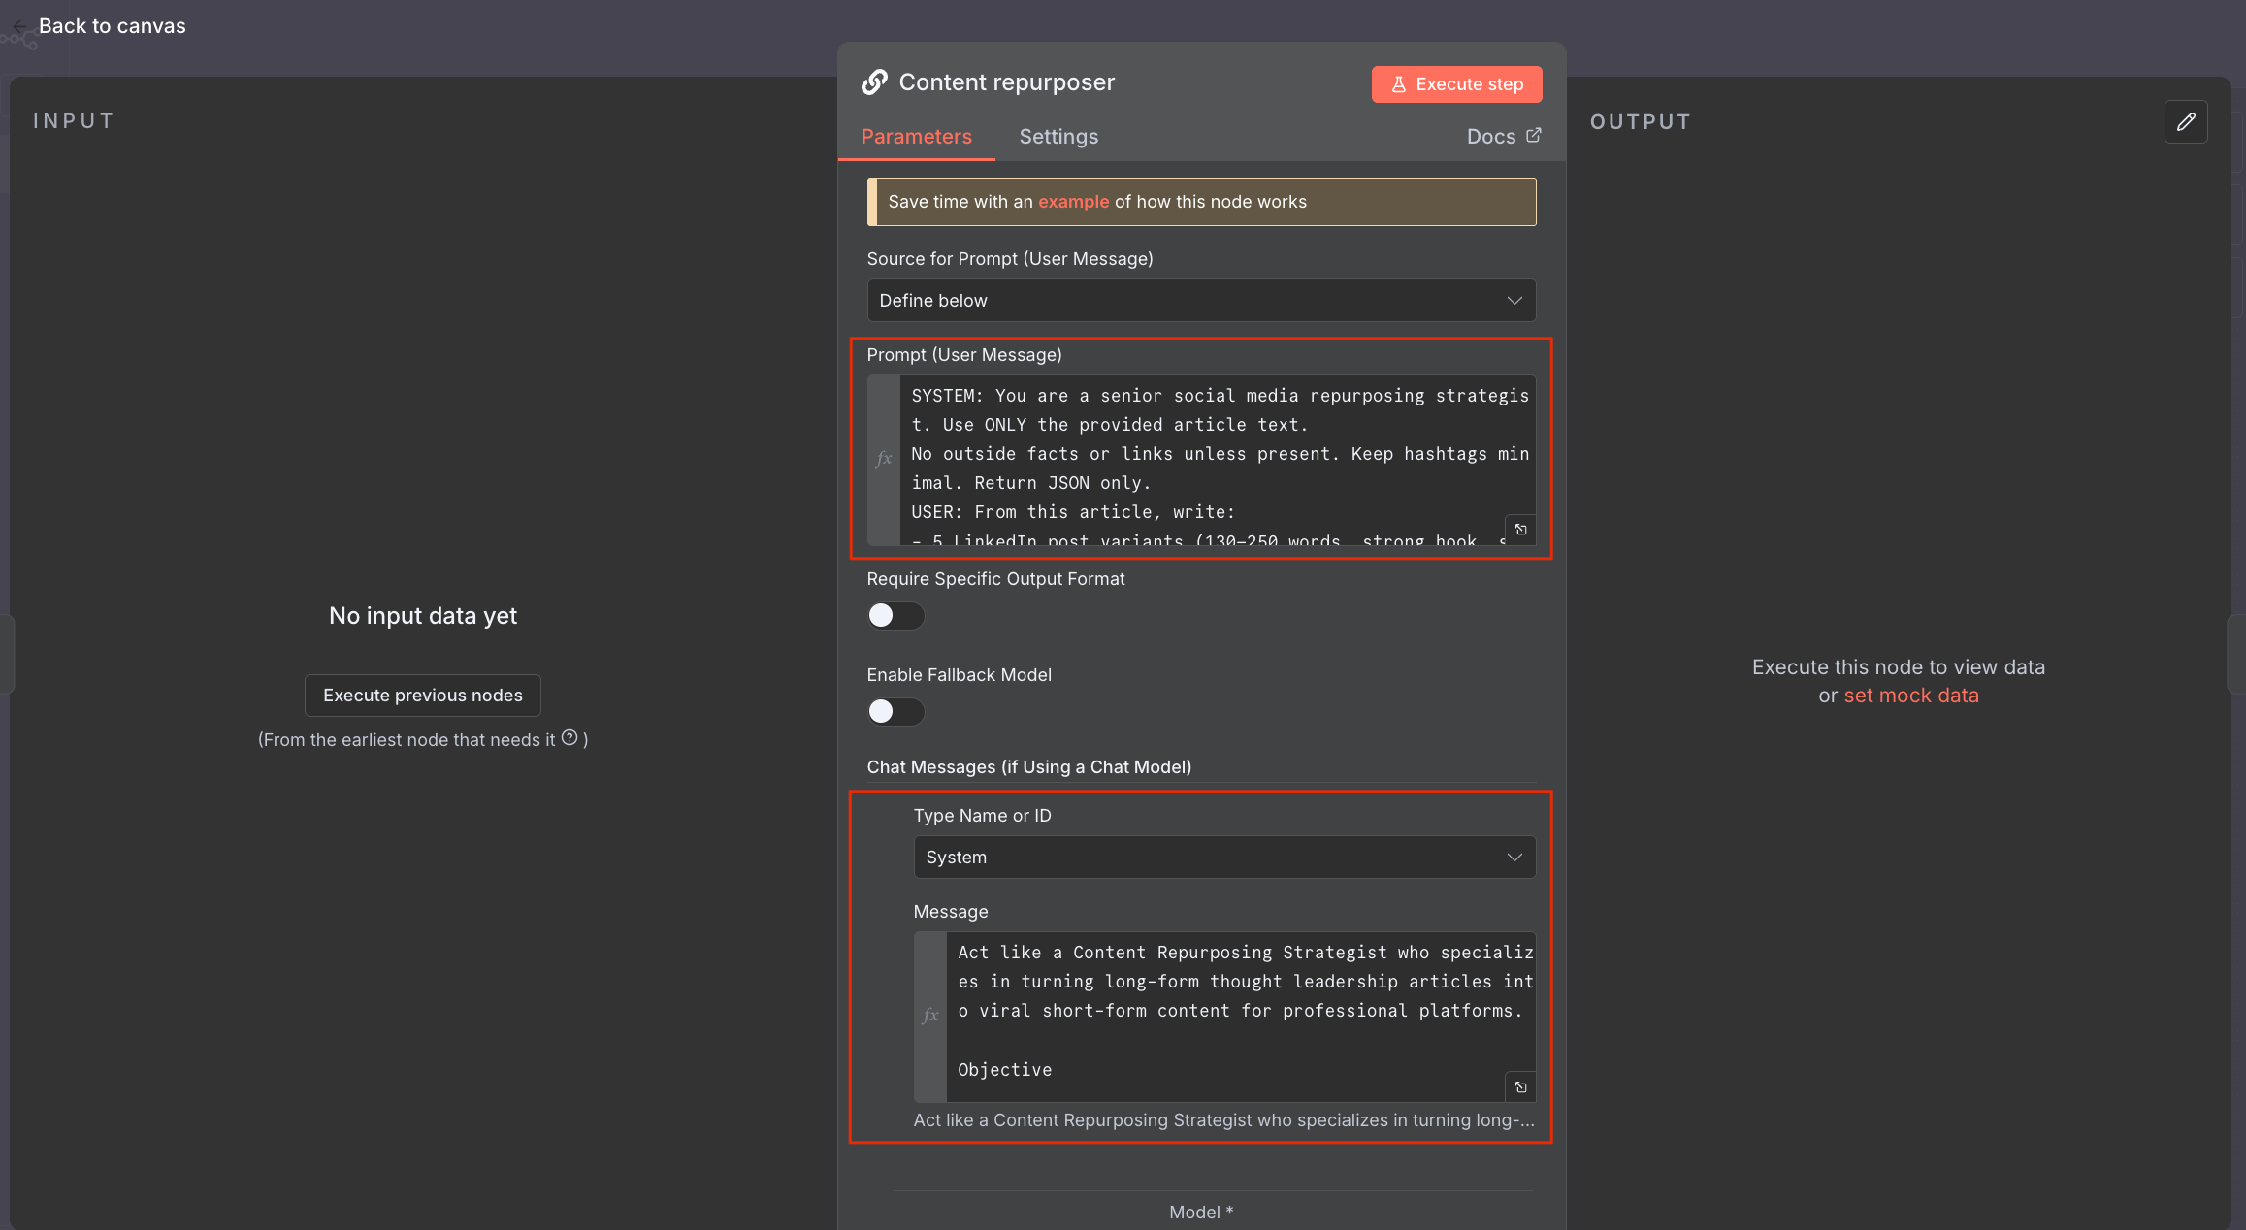Image resolution: width=2246 pixels, height=1230 pixels.
Task: Switch to the Settings tab
Action: pos(1058,137)
